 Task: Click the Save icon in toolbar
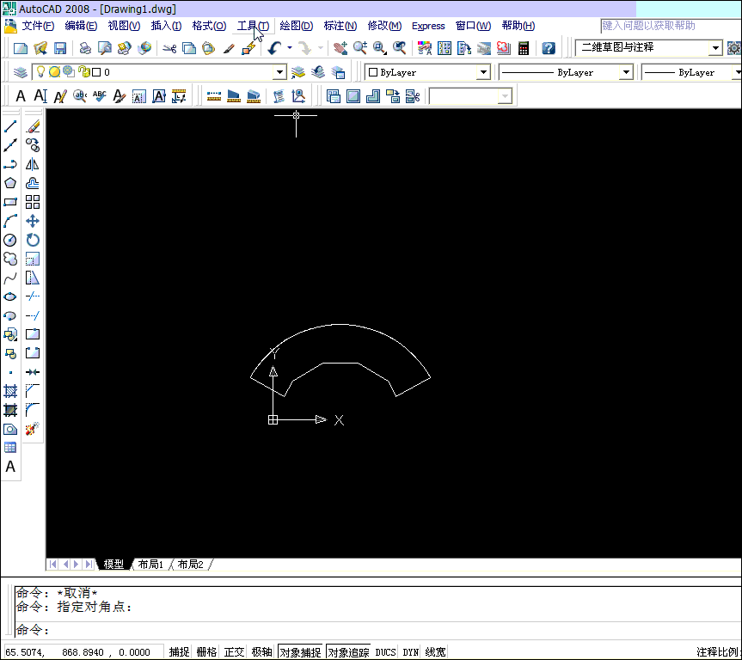click(x=60, y=48)
